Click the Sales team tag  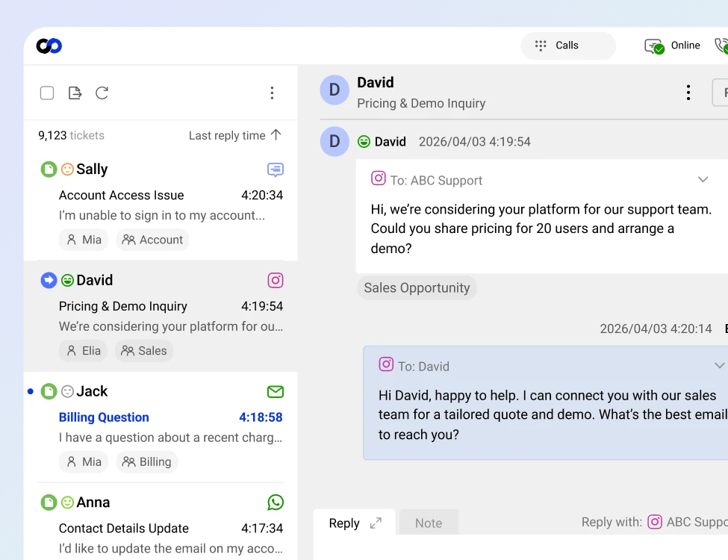coord(144,351)
